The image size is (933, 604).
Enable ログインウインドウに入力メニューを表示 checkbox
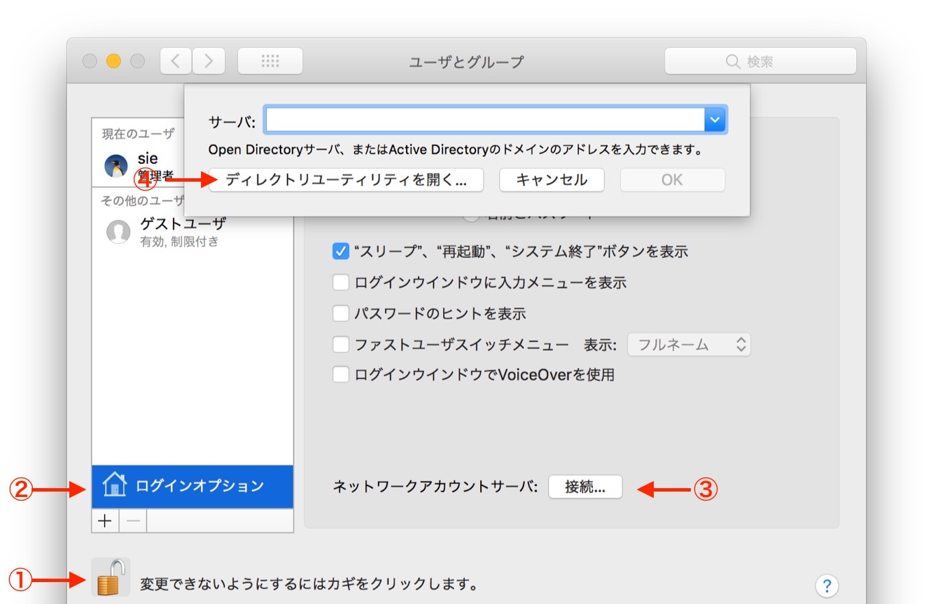coord(341,282)
